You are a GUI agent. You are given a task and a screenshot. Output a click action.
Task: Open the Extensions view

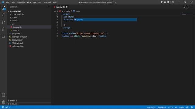point(3,36)
